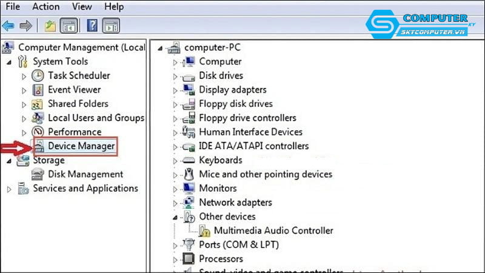The height and width of the screenshot is (273, 485).
Task: Collapse the Other devices node arrow
Action: 175,217
